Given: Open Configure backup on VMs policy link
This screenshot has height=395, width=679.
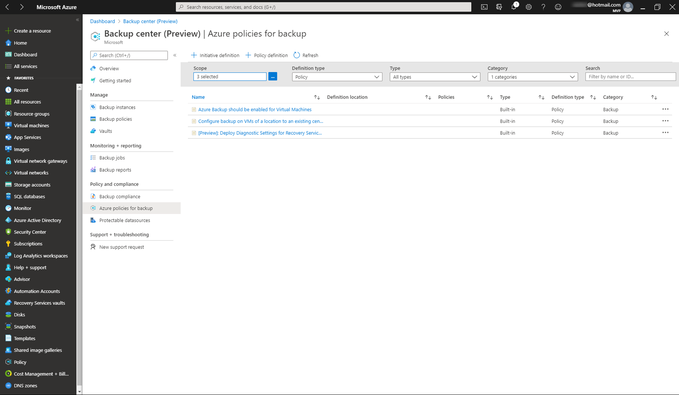Looking at the screenshot, I should (x=261, y=121).
